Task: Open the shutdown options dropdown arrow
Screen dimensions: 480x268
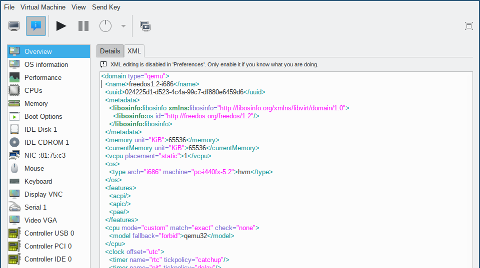Action: pyautogui.click(x=123, y=26)
